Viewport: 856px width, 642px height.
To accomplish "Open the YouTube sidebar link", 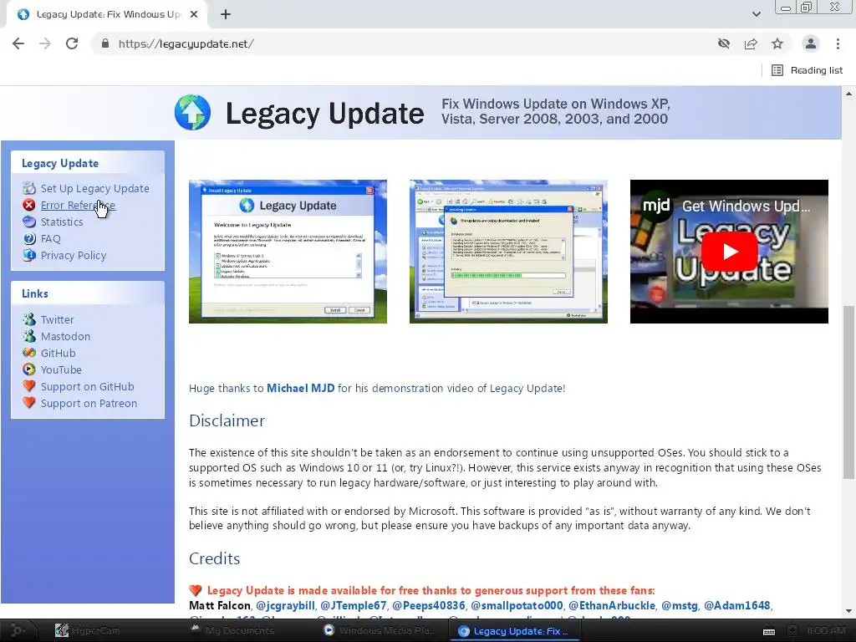I will point(61,370).
